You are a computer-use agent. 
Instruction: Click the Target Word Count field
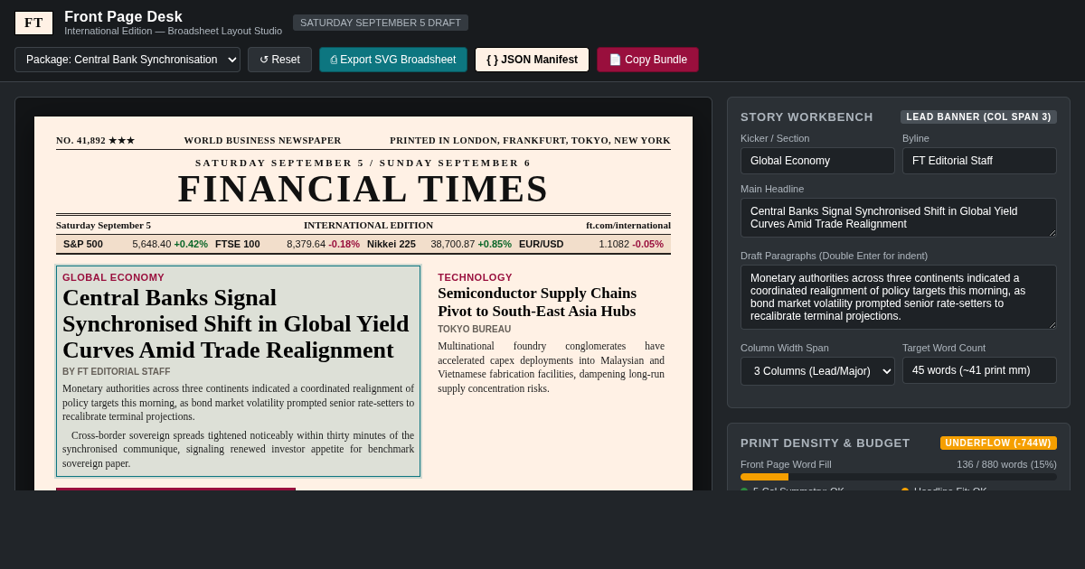pyautogui.click(x=979, y=370)
